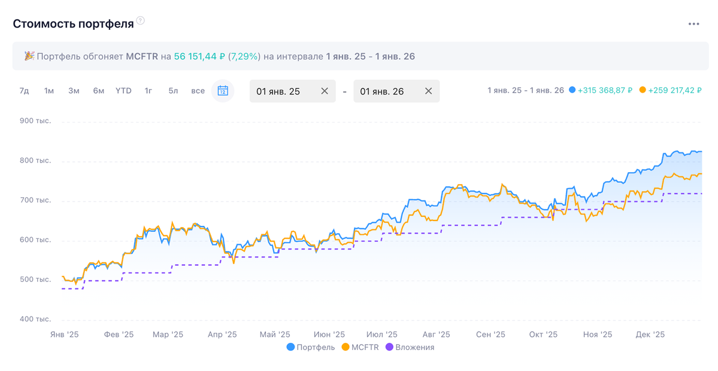
Task: Switch to the 5л period
Action: tap(173, 91)
